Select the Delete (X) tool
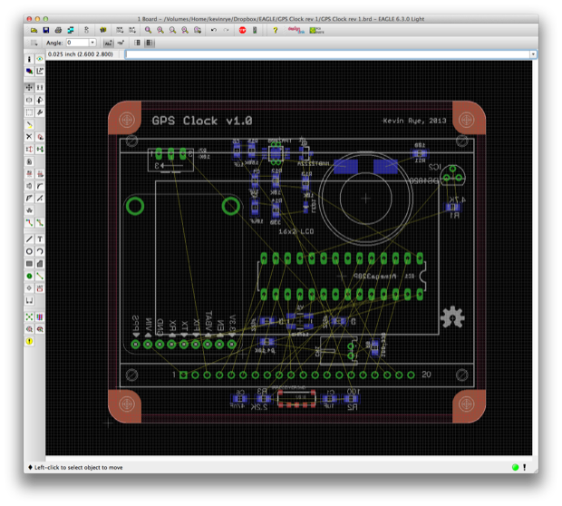Image resolution: width=562 pixels, height=506 pixels. (x=29, y=137)
